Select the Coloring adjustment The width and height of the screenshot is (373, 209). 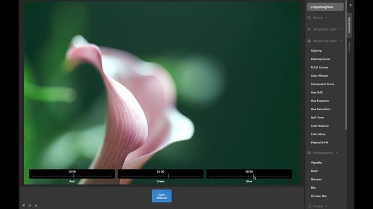(x=316, y=51)
